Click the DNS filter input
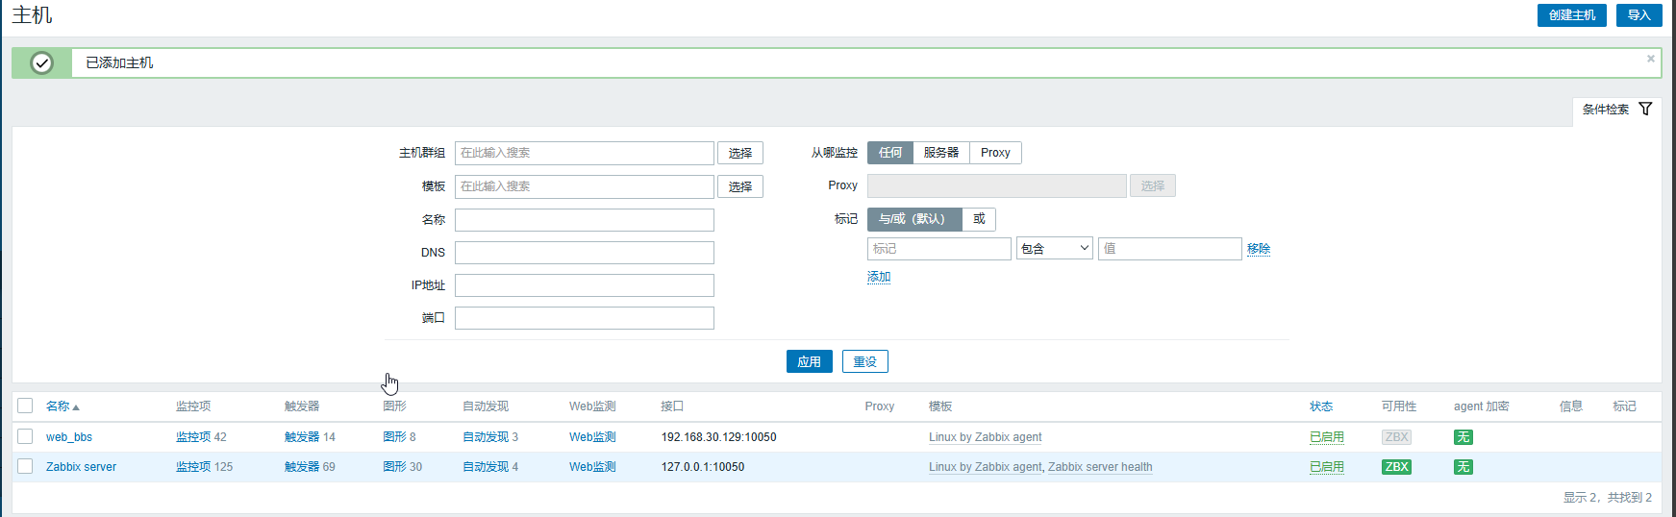This screenshot has width=1676, height=517. [x=585, y=253]
